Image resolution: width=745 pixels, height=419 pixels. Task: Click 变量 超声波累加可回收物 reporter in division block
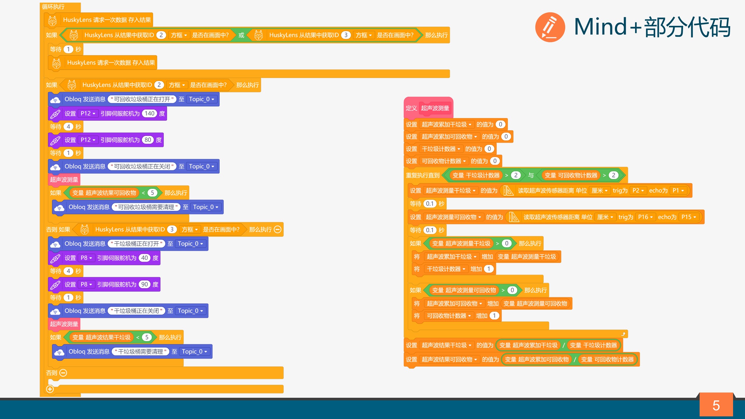click(537, 360)
